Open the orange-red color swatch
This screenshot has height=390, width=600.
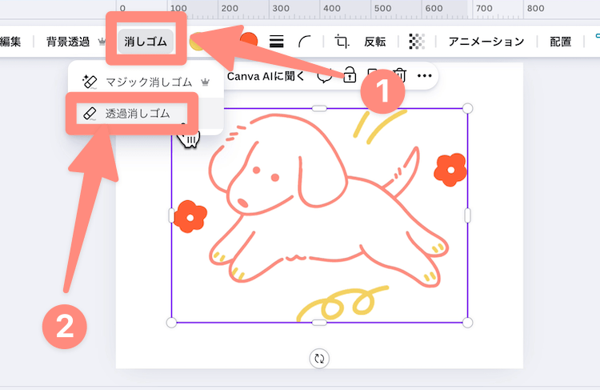pyautogui.click(x=249, y=41)
